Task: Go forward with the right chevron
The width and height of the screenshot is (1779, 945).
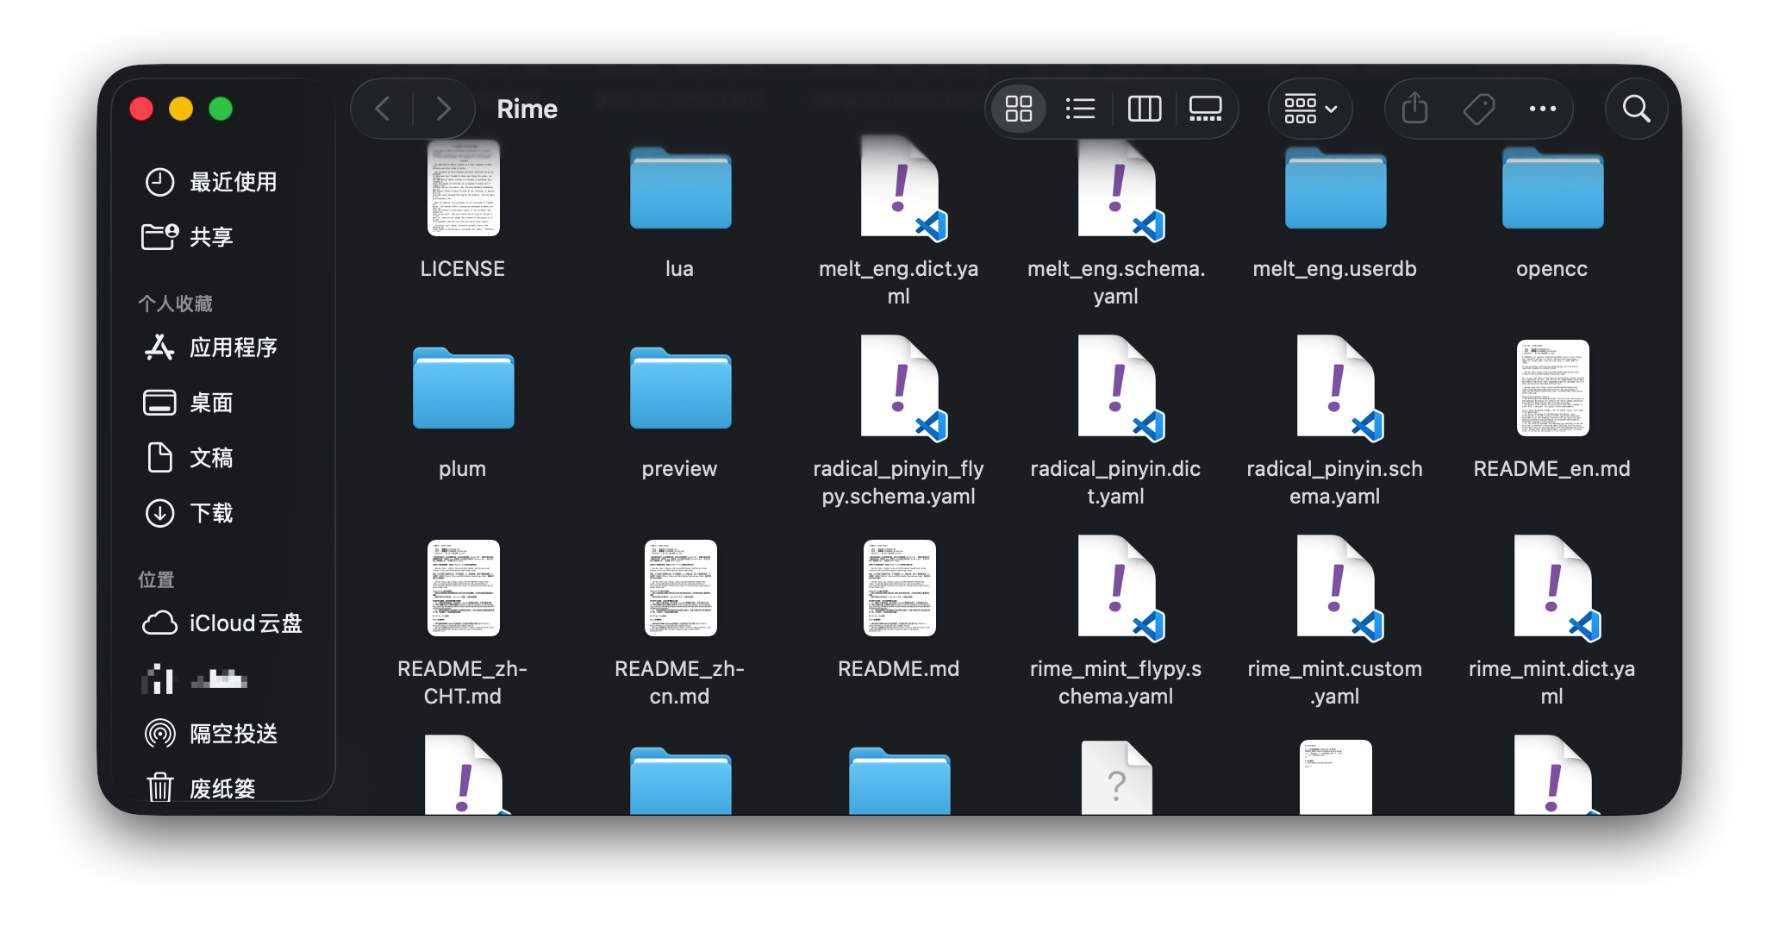Action: click(443, 109)
